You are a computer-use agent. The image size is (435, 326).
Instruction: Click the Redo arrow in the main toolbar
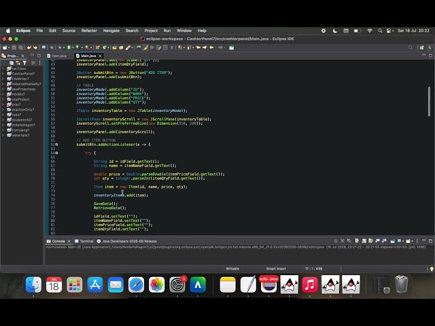[x=35, y=48]
